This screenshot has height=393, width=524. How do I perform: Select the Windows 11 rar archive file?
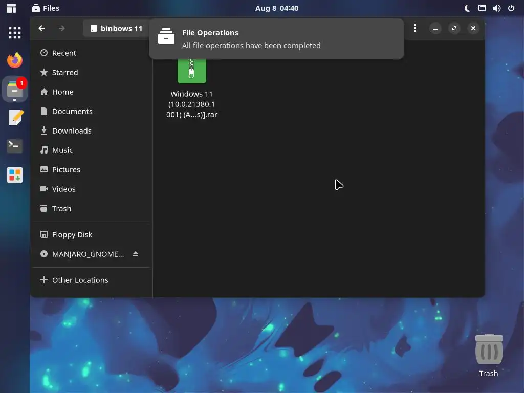[192, 88]
